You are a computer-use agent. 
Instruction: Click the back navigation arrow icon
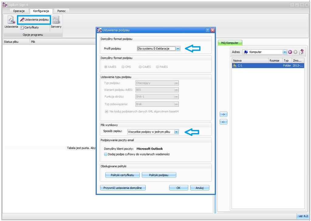pyautogui.click(x=290, y=52)
